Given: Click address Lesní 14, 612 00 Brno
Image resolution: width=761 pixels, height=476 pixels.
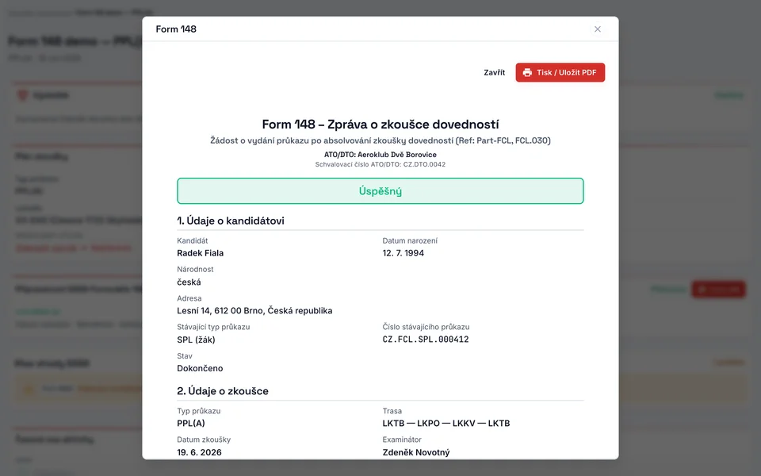Looking at the screenshot, I should point(254,310).
